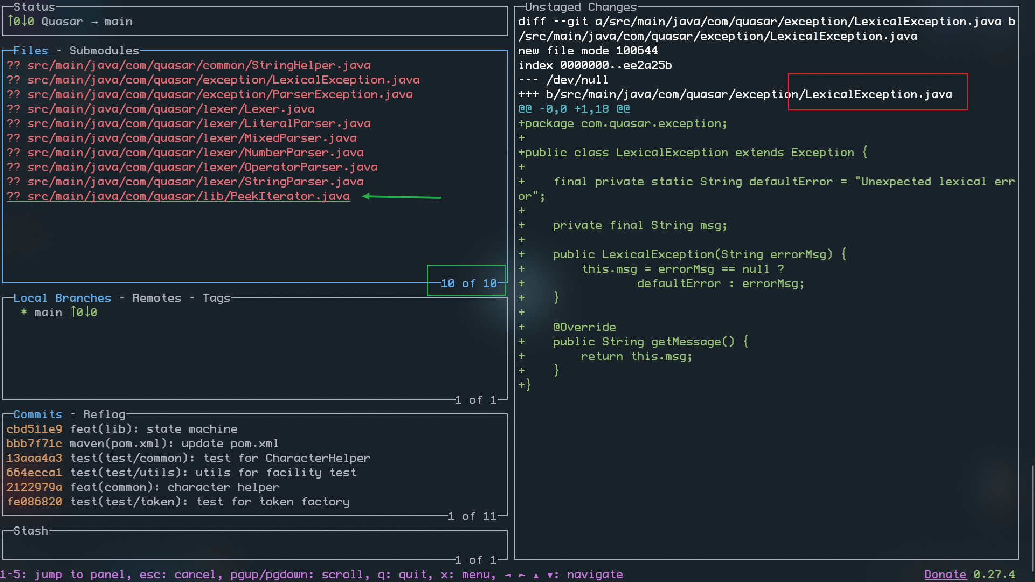The image size is (1035, 582).
Task: Select the Files tab
Action: [x=31, y=51]
